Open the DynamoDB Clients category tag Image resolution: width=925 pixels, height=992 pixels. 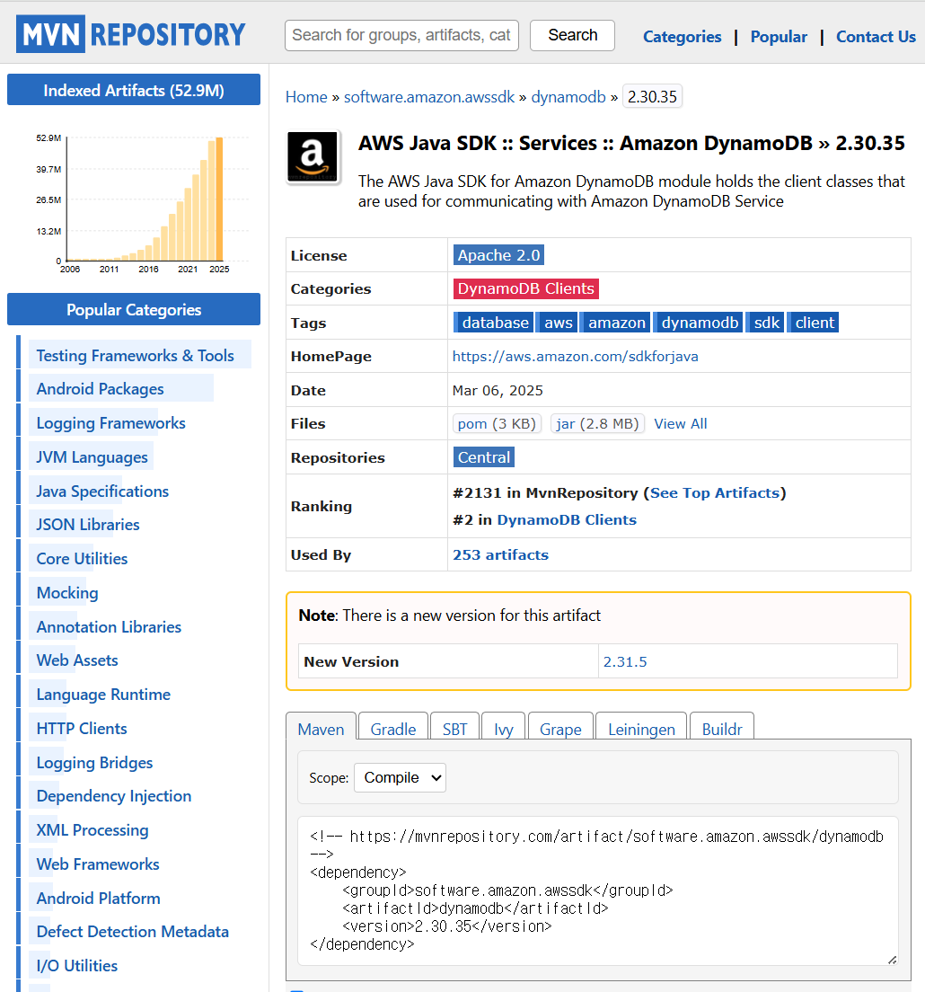(525, 288)
